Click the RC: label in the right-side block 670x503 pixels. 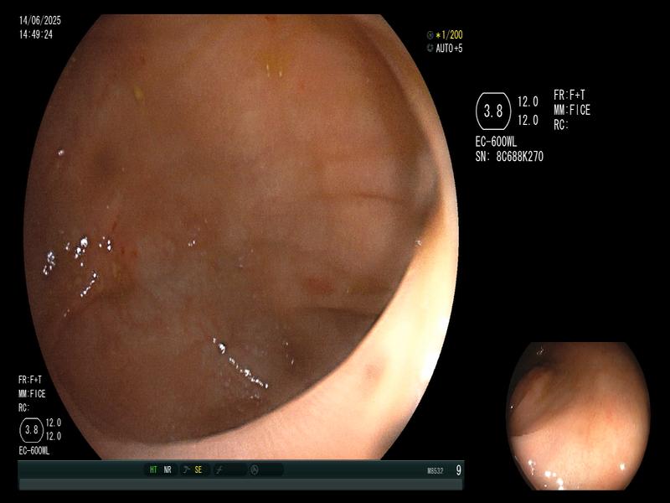coord(561,125)
